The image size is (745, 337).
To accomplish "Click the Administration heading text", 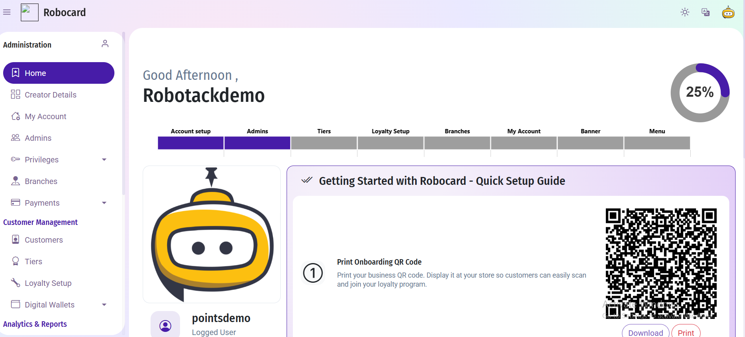I will [x=27, y=45].
